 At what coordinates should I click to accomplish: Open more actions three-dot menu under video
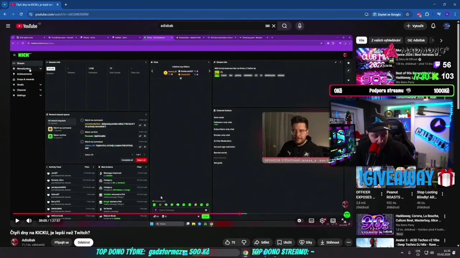coord(349,243)
